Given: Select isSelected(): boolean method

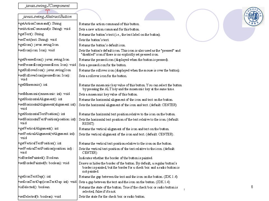Looking at the screenshot, I should (x=34, y=187).
